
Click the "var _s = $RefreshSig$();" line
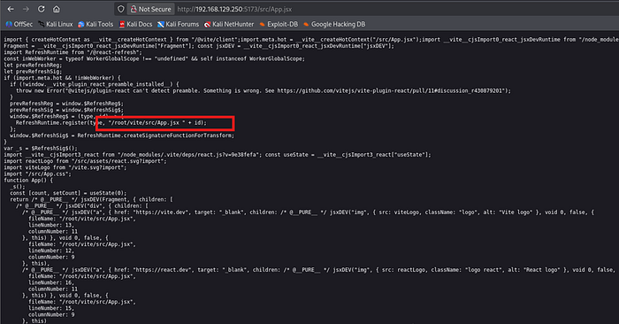click(x=41, y=148)
